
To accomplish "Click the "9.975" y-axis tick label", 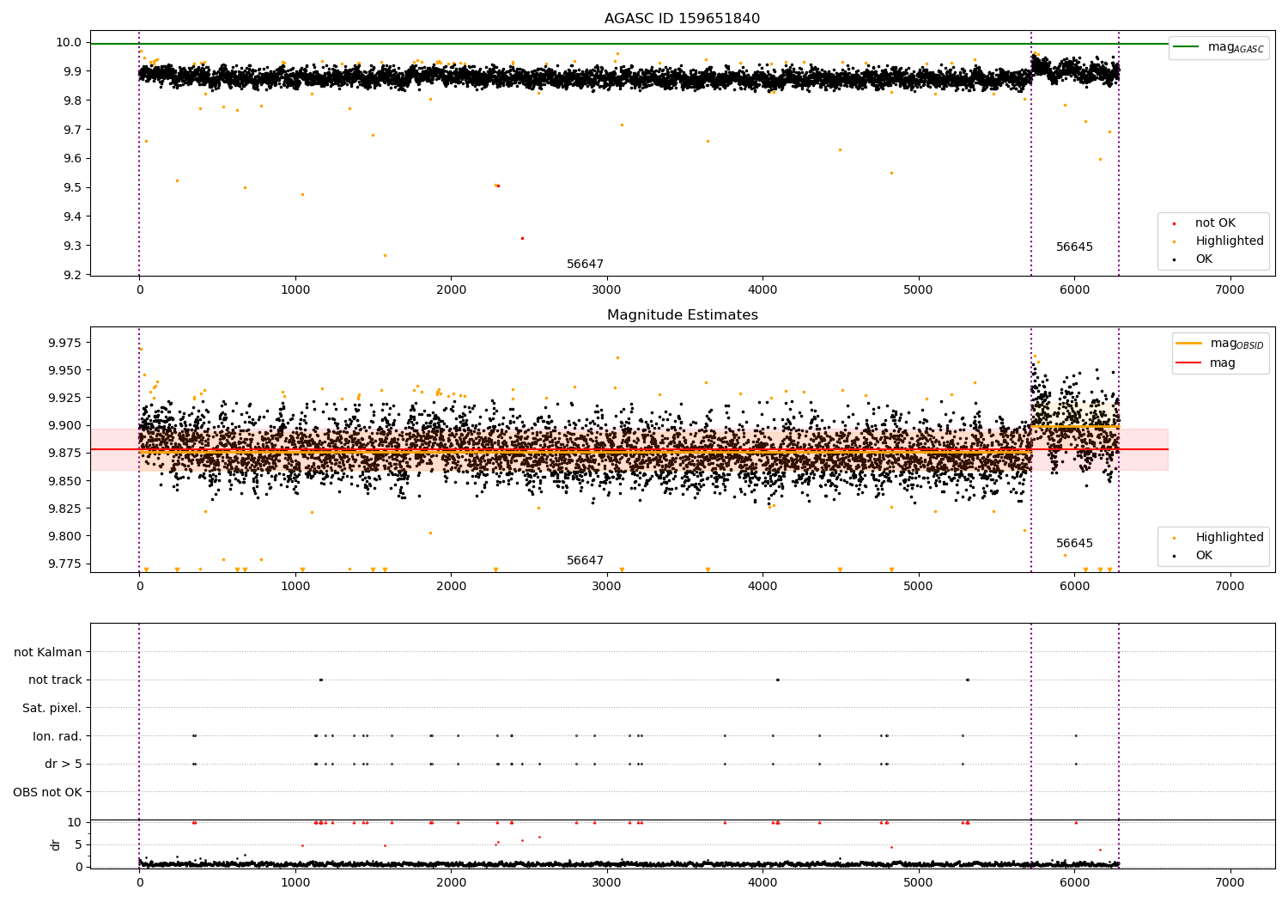I will pos(65,343).
